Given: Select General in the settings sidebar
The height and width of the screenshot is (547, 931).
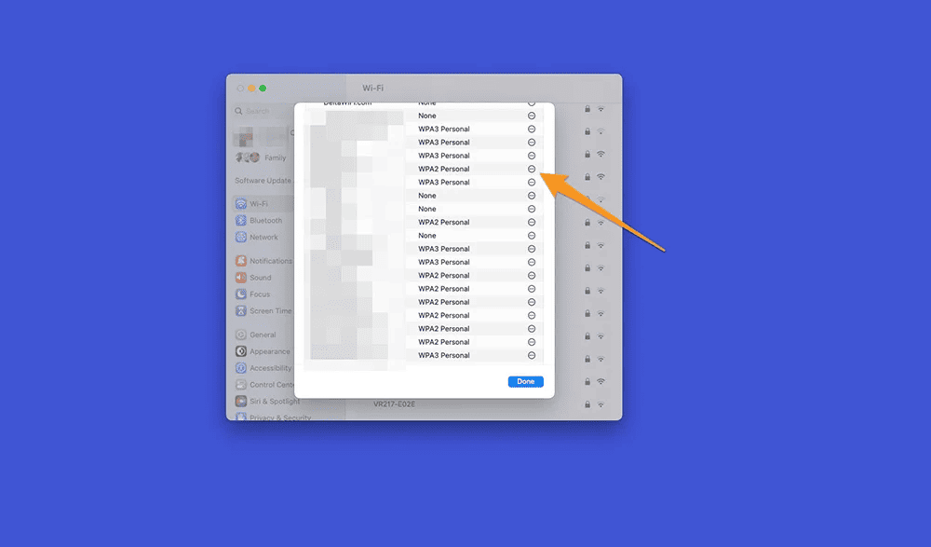Looking at the screenshot, I should click(x=262, y=335).
